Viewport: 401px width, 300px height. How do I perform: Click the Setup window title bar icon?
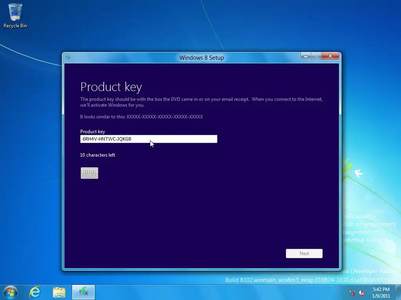pyautogui.click(x=68, y=57)
